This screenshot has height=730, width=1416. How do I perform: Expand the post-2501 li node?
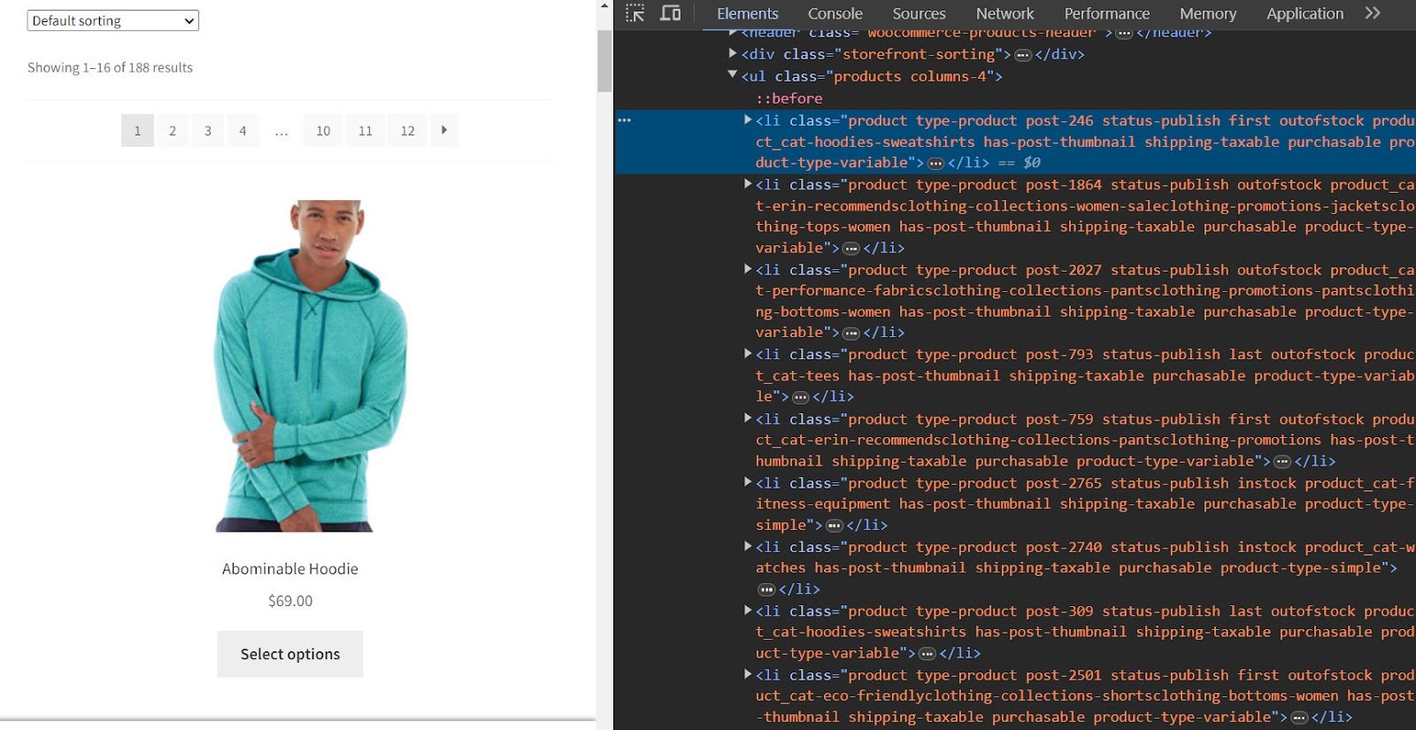pyautogui.click(x=748, y=674)
